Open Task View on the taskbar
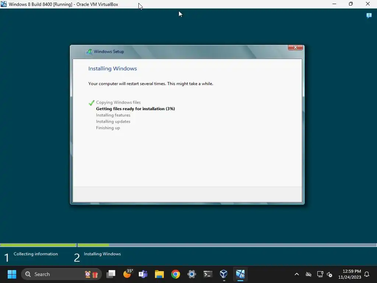377x283 pixels. point(111,274)
